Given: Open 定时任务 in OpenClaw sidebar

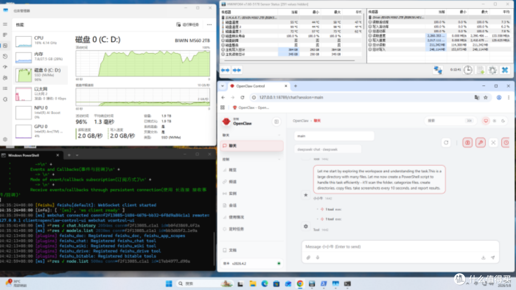Looking at the screenshot, I should click(x=252, y=229).
